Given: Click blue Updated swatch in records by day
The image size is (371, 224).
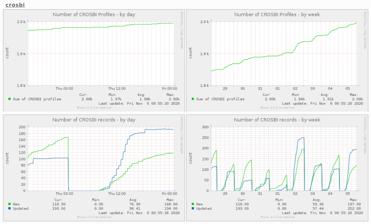Looking at the screenshot, I should (x=10, y=208).
